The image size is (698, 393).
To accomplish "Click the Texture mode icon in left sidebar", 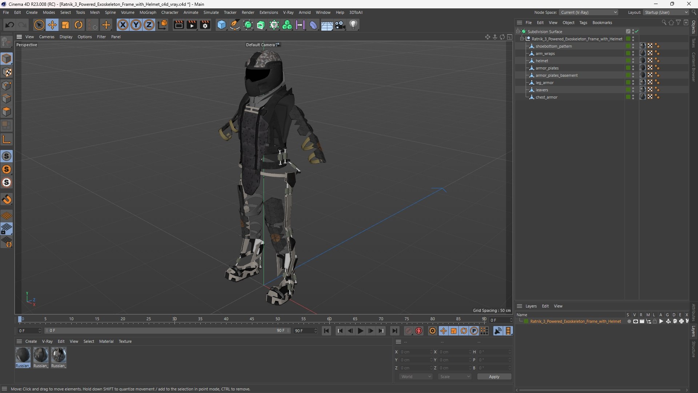I will [7, 72].
